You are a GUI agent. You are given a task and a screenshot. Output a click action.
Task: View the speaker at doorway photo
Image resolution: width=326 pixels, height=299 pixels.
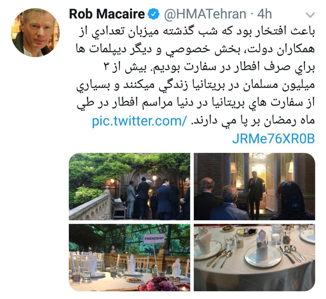[254, 187]
